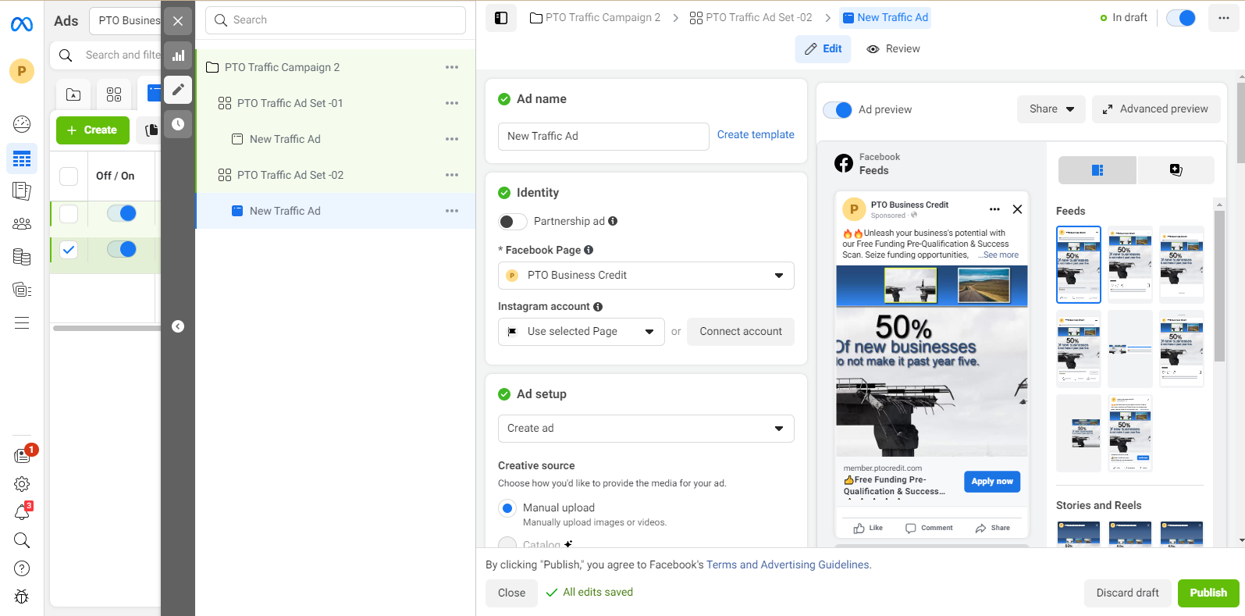
Task: Open the account overview gauge icon
Action: (x=22, y=123)
